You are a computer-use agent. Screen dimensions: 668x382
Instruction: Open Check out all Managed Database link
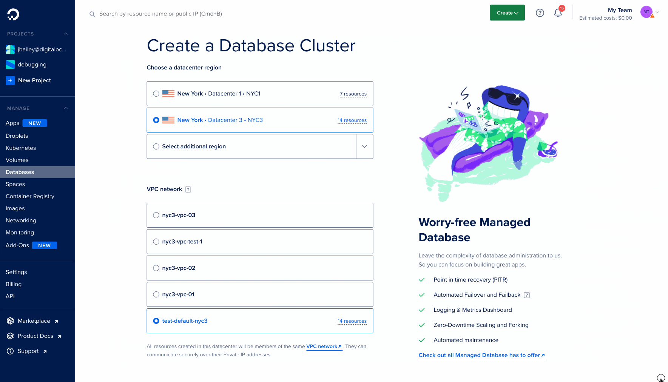[x=482, y=355]
